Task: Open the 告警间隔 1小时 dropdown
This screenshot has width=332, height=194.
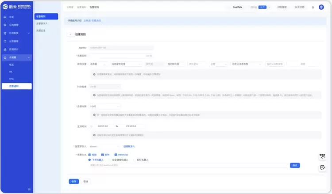Action: pyautogui.click(x=104, y=107)
